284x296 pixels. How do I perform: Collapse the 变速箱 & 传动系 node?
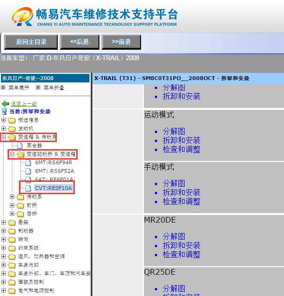[3, 137]
